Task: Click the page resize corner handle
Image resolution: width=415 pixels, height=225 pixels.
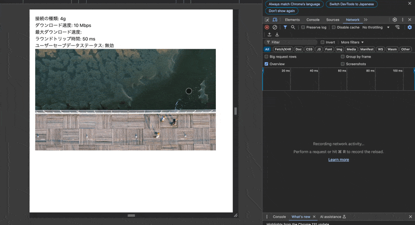Action: (x=236, y=215)
